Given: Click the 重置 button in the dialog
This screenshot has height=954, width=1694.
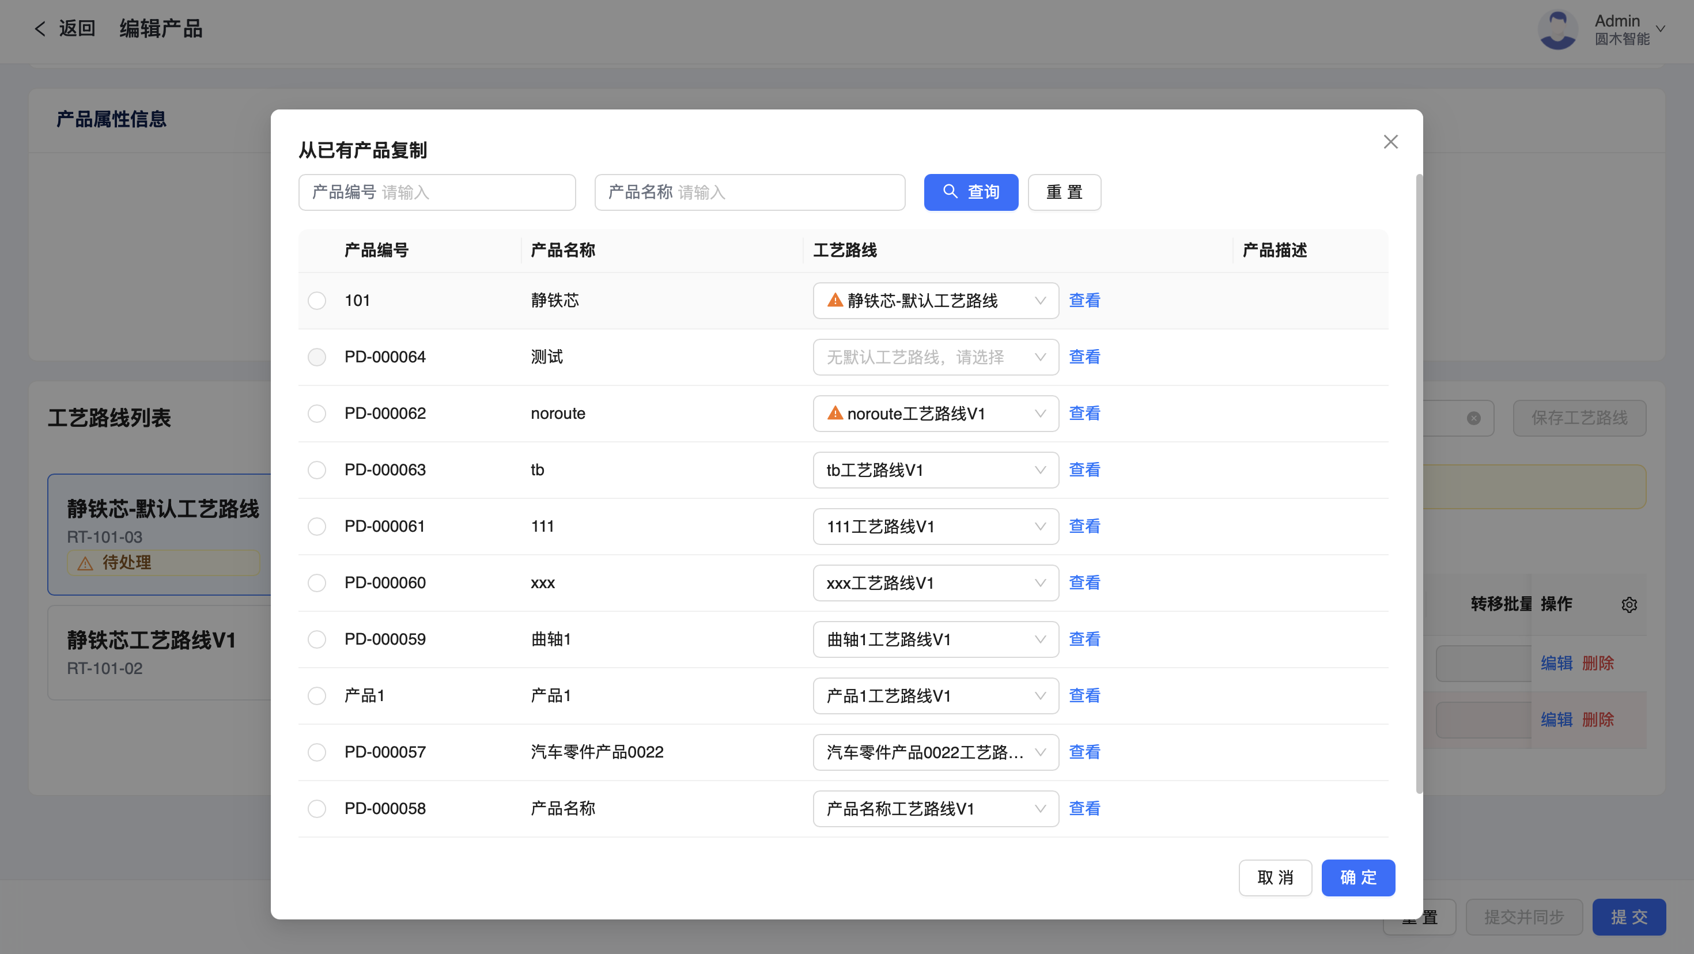Looking at the screenshot, I should point(1064,192).
